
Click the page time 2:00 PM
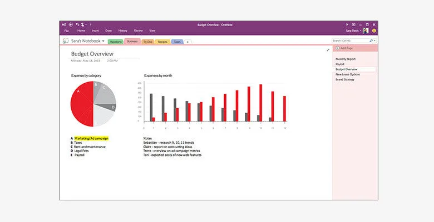point(112,60)
